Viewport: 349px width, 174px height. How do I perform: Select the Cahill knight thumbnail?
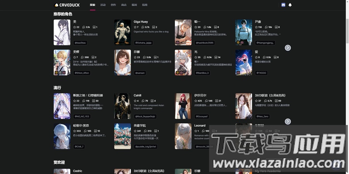123,106
